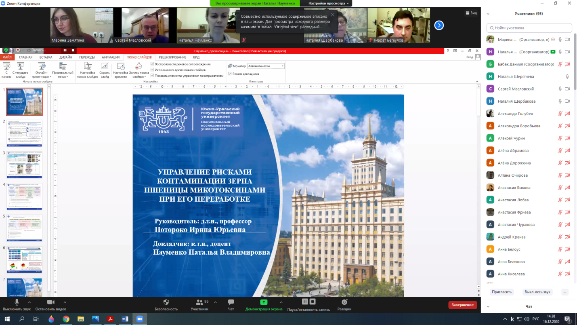The height and width of the screenshot is (325, 577).
Task: Mute microphone with Выключить звук button
Action: tap(17, 302)
